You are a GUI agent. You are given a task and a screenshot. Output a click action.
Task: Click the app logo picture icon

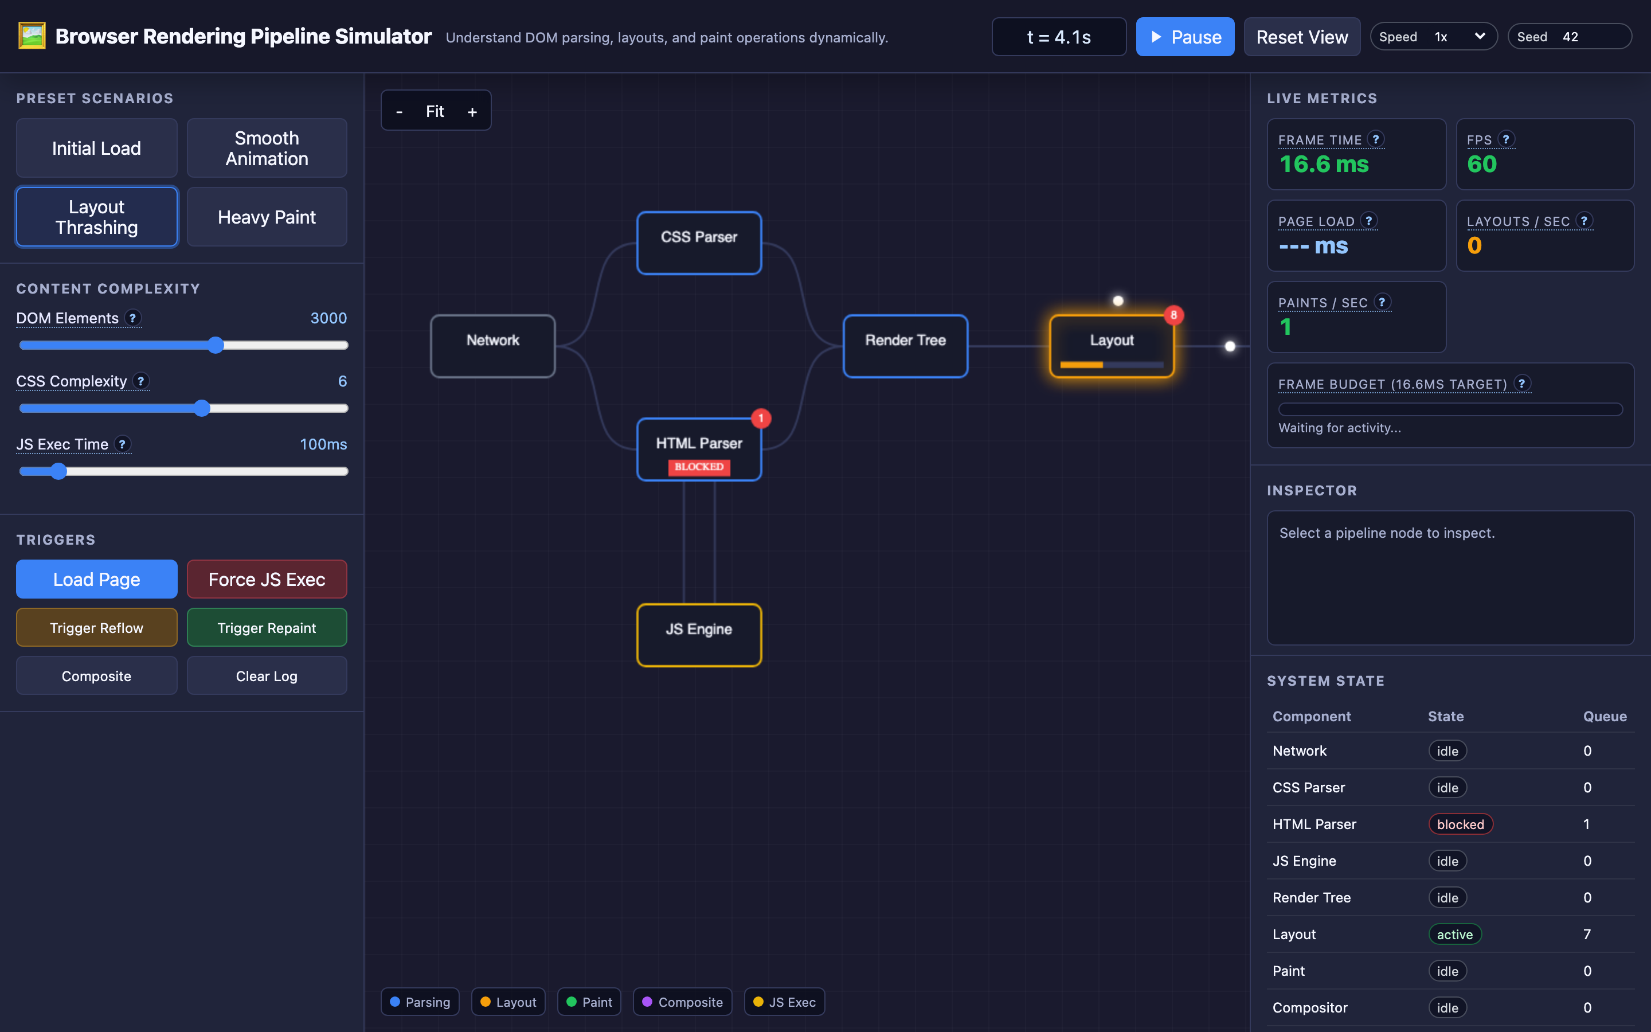pos(32,36)
